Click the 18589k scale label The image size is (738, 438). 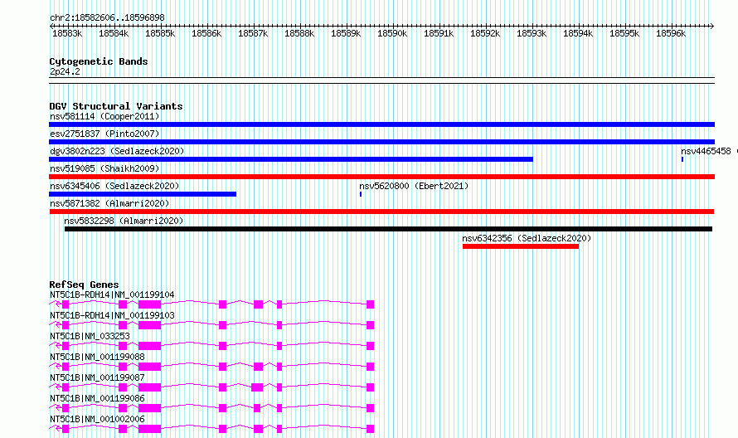click(346, 33)
